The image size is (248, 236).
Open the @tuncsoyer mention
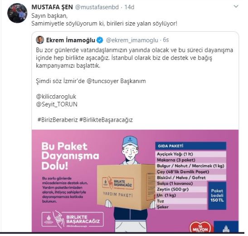[102, 81]
